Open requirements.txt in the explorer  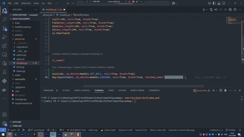coord(23,103)
